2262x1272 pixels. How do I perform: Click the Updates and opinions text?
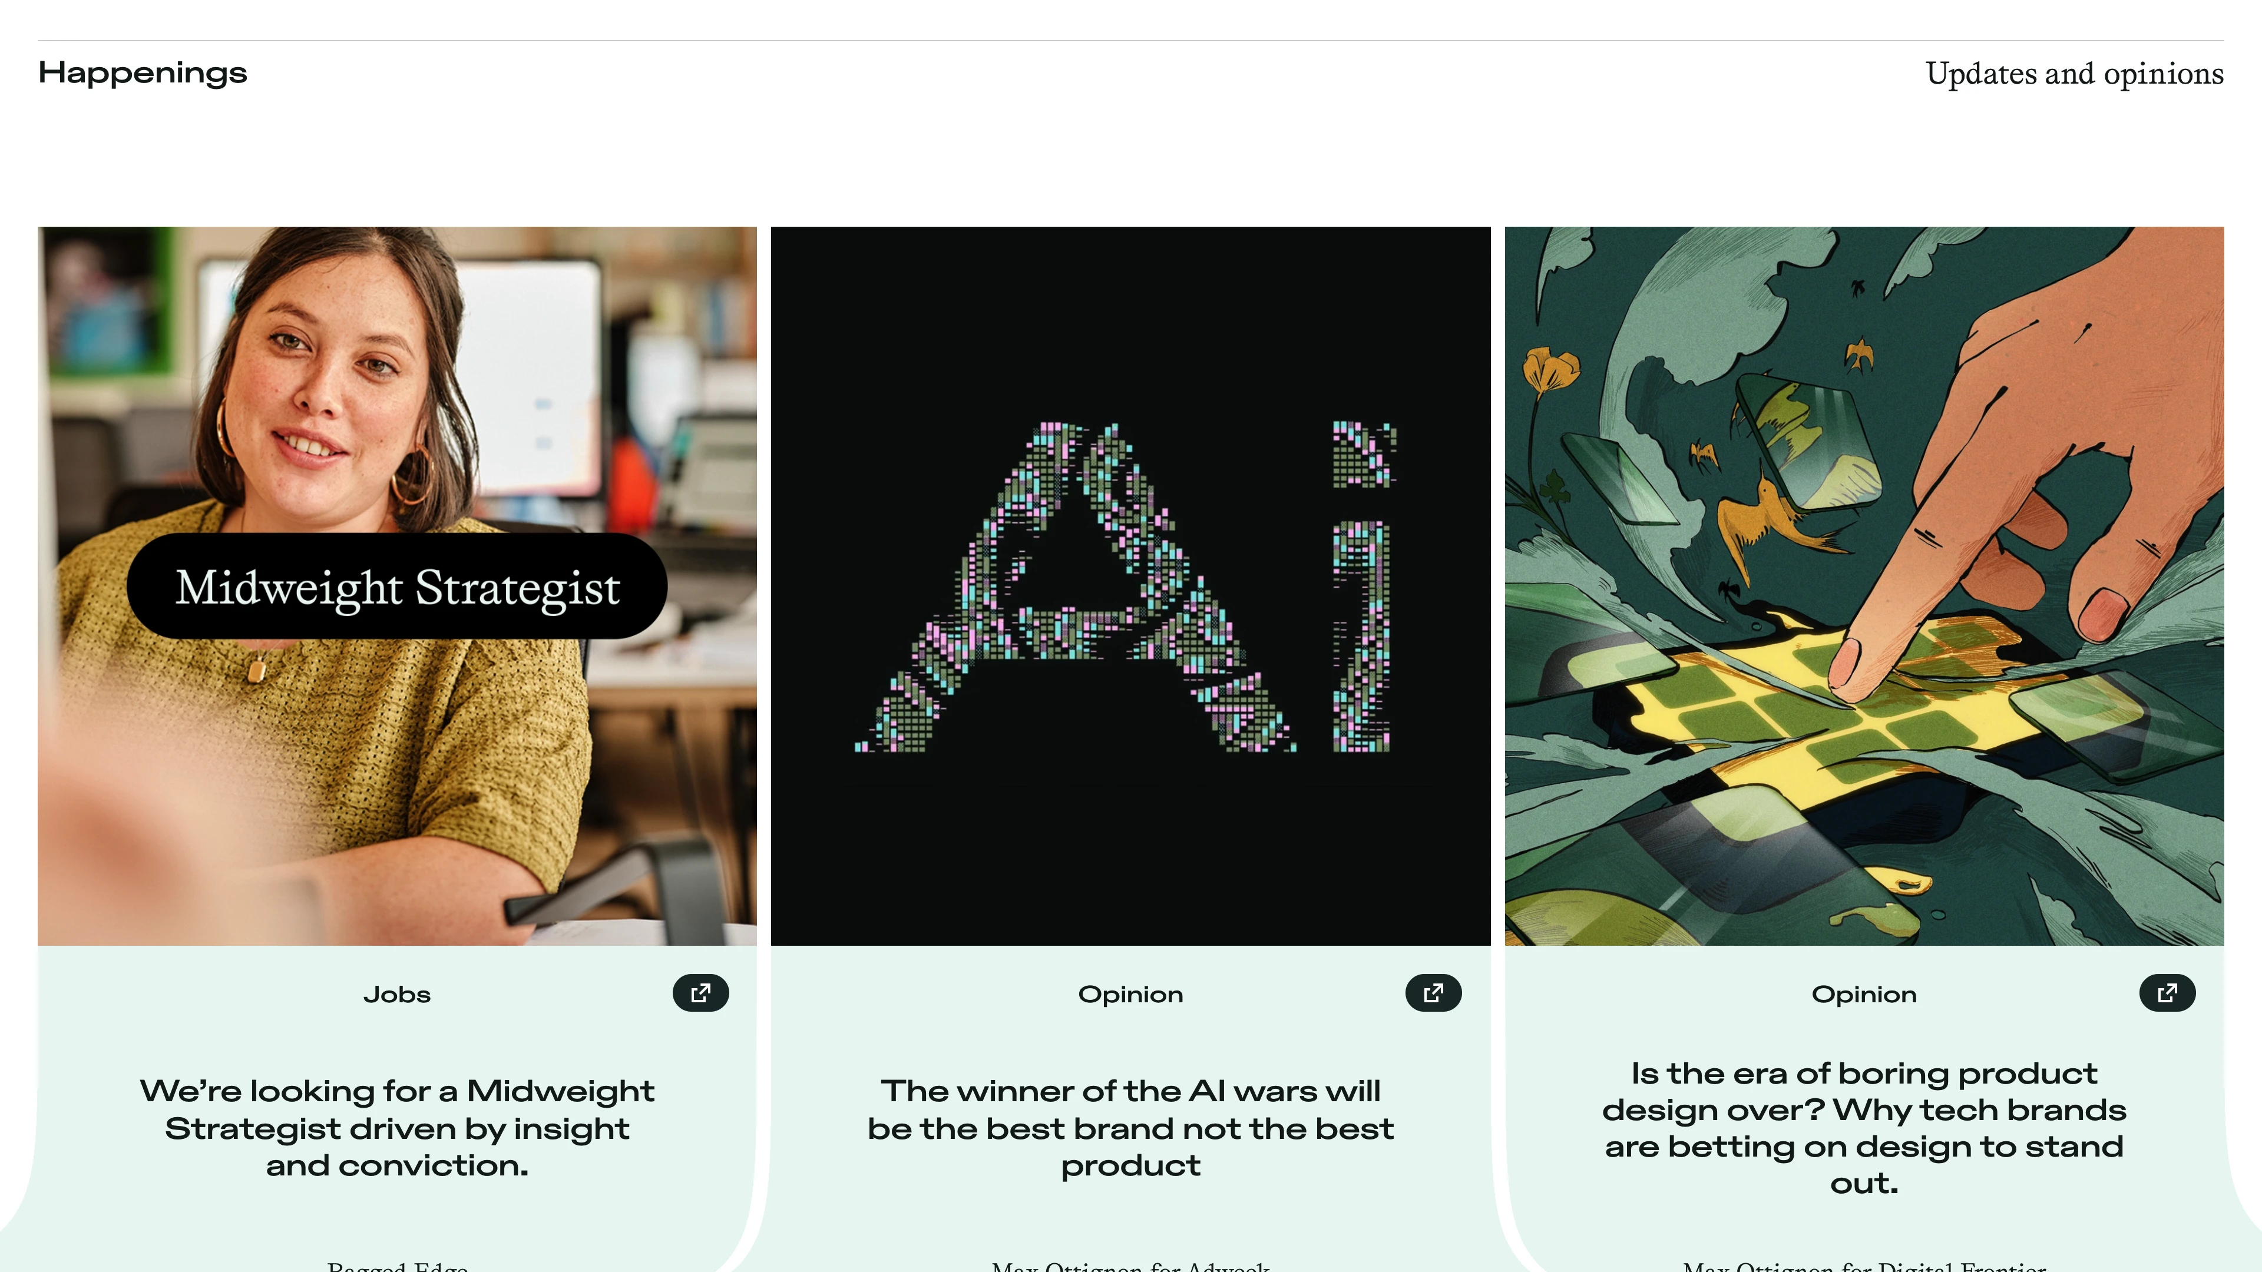pyautogui.click(x=2074, y=74)
